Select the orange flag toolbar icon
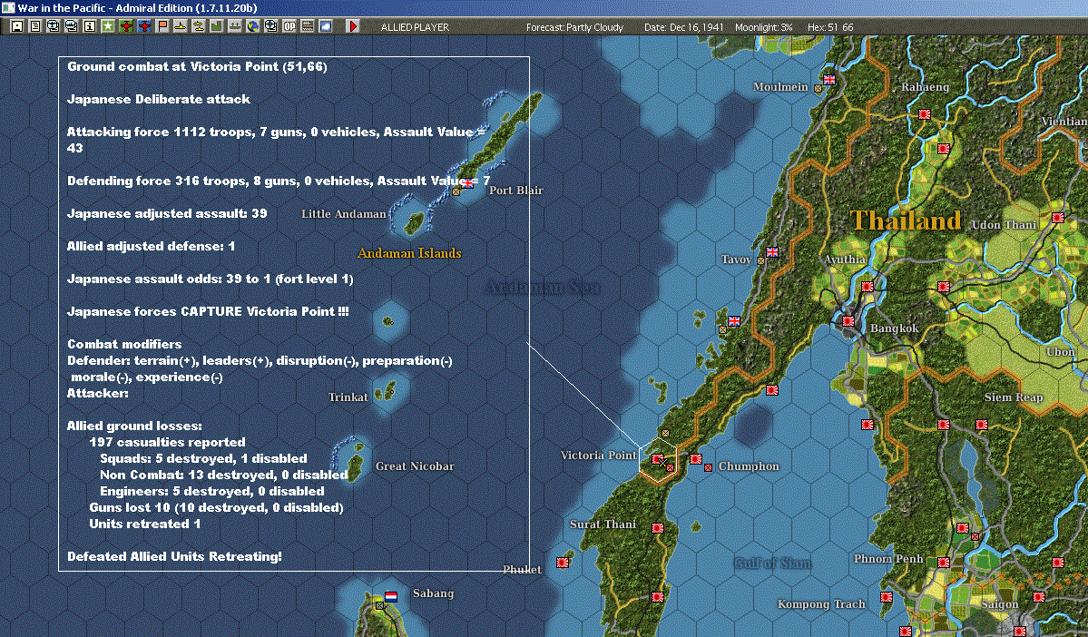 [162, 26]
